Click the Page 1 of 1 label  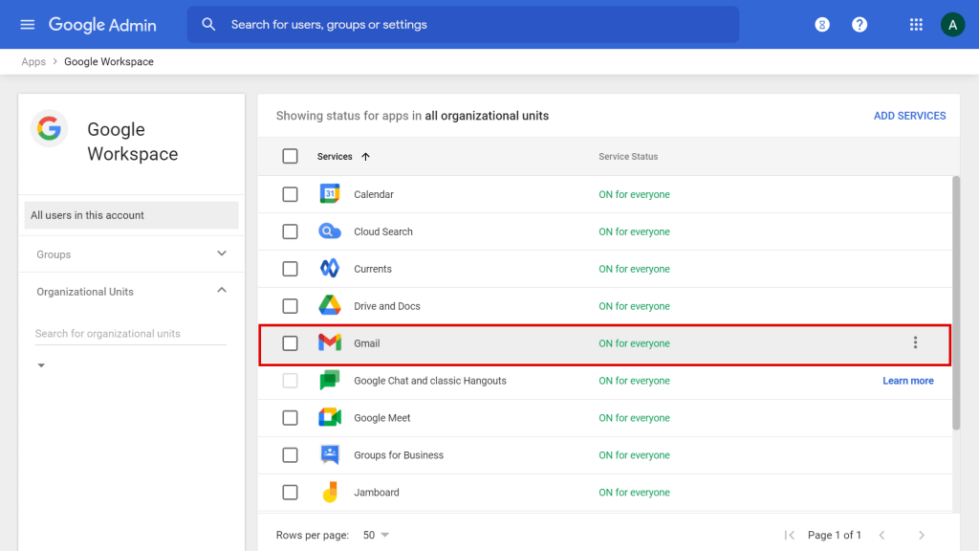click(834, 535)
